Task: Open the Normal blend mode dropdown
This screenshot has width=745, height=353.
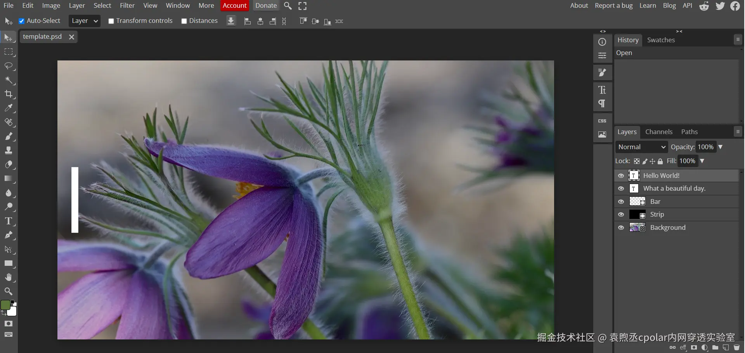Action: [x=641, y=147]
